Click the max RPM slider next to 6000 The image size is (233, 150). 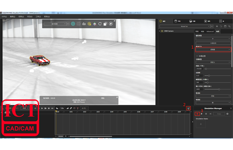(218, 89)
